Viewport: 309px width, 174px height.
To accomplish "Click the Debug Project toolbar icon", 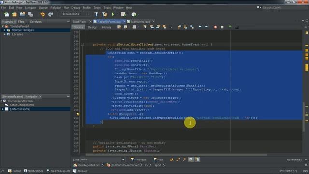I will click(x=123, y=14).
